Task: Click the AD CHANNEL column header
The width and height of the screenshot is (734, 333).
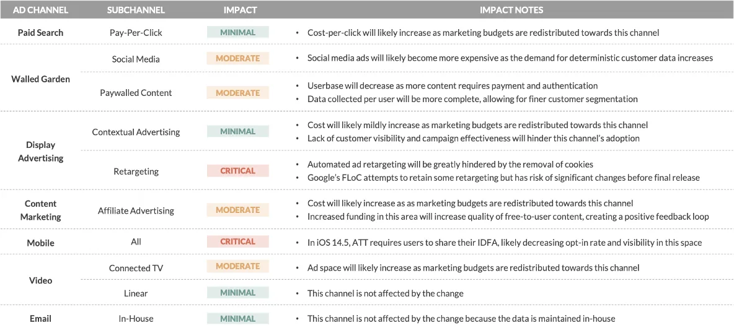Action: [40, 10]
